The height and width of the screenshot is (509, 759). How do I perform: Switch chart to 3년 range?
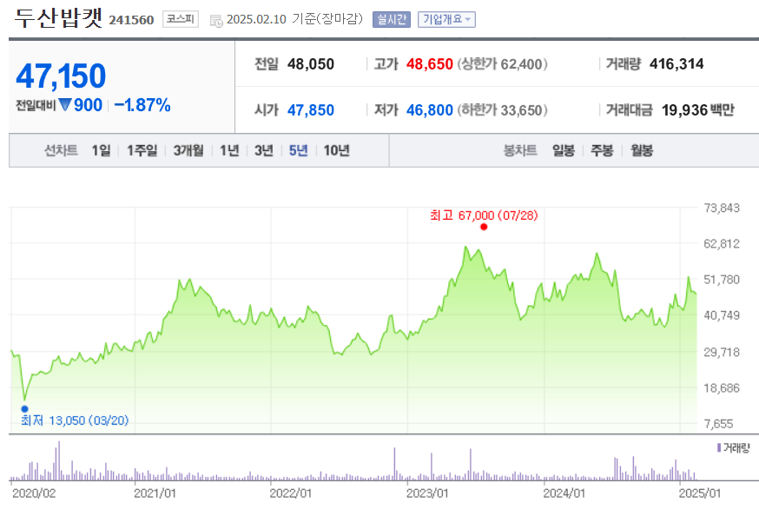click(x=264, y=150)
